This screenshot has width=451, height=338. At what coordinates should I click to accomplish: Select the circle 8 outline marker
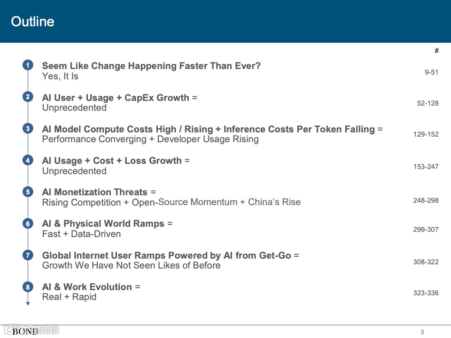point(28,287)
